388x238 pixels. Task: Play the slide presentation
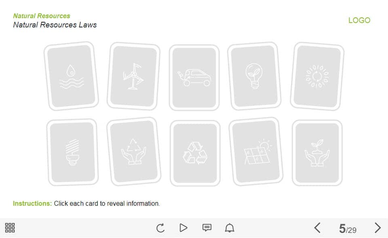click(183, 228)
